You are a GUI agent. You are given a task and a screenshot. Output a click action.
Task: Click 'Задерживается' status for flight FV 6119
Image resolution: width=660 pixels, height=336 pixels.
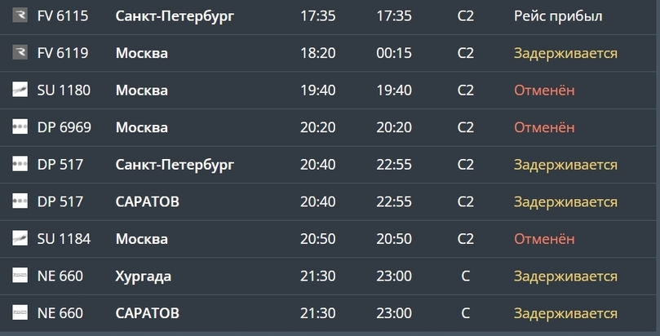click(x=565, y=53)
